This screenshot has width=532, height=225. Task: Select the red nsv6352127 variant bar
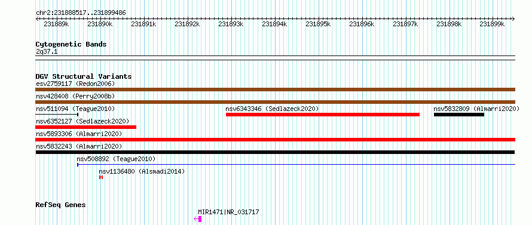coord(86,127)
